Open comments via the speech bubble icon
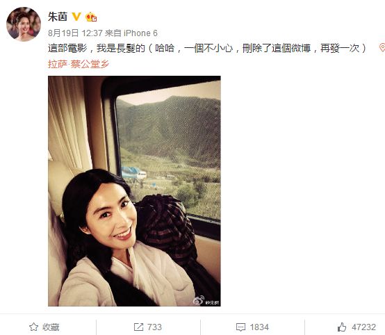 (x=240, y=327)
